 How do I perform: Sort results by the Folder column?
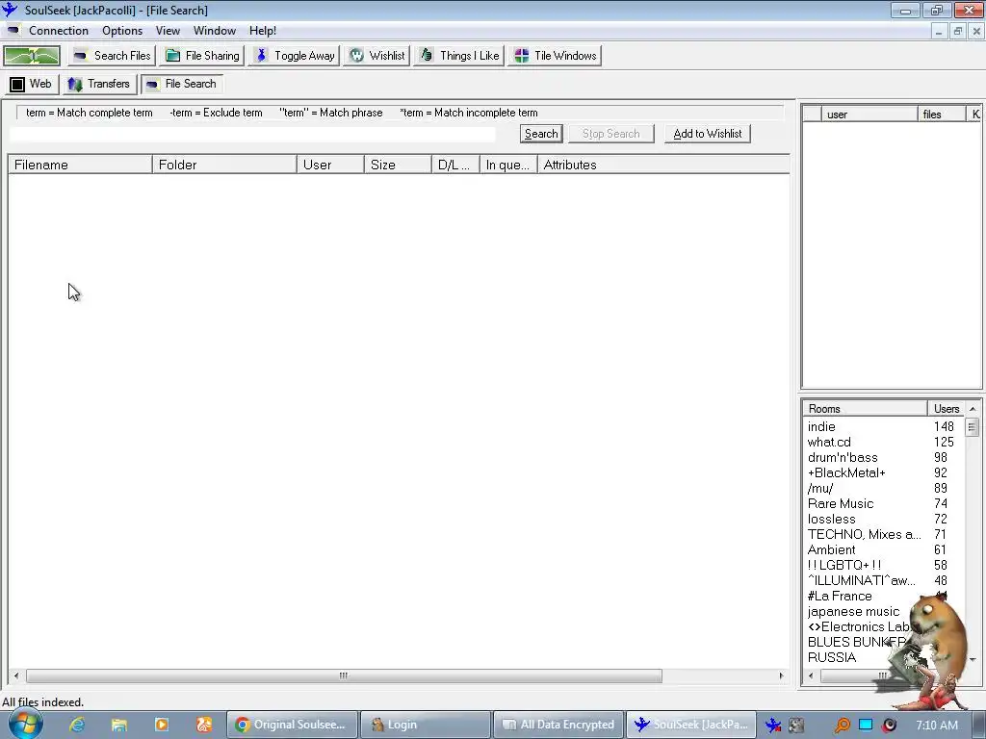tap(223, 165)
